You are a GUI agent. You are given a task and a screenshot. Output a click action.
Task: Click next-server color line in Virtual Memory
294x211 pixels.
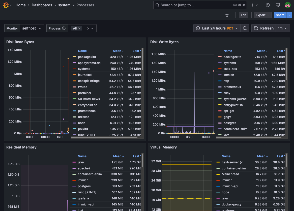coord(218,162)
